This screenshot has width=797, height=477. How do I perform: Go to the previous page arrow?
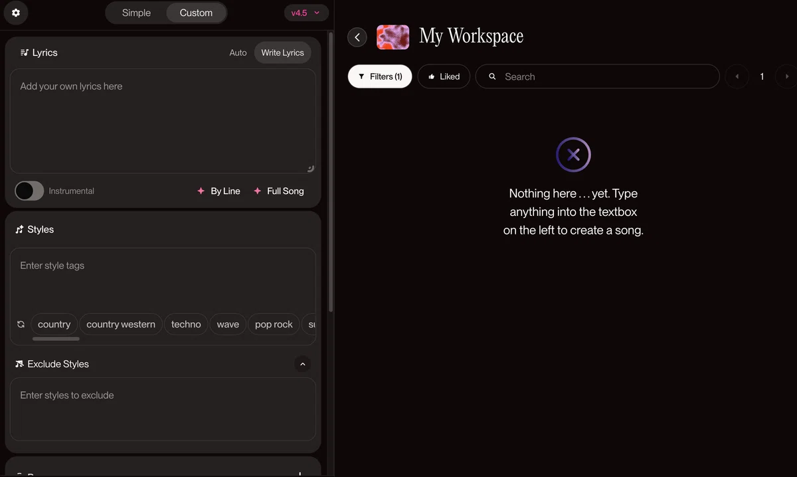[737, 76]
